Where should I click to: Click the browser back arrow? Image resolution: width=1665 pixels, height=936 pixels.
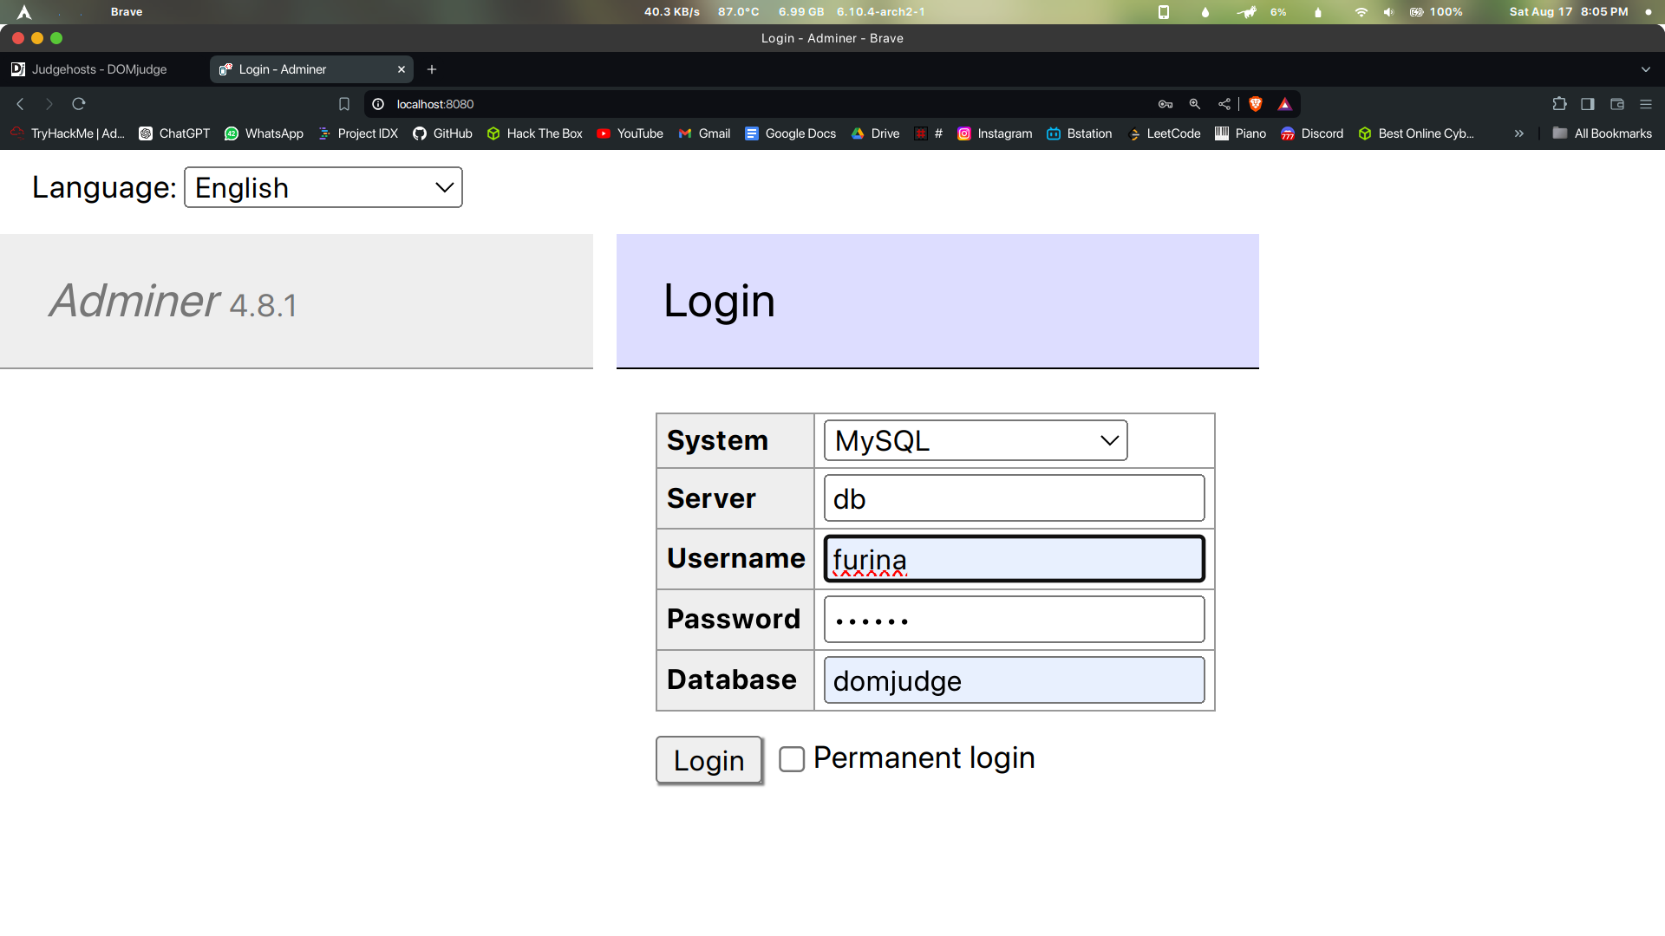[20, 104]
